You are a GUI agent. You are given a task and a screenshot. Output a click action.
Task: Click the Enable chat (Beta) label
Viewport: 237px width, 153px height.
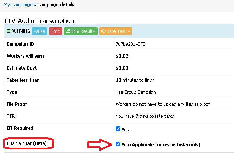(x=27, y=143)
